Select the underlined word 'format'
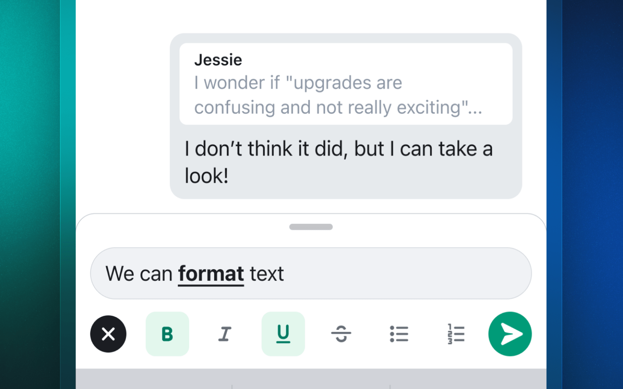Screen dimensions: 623x389 [211, 273]
